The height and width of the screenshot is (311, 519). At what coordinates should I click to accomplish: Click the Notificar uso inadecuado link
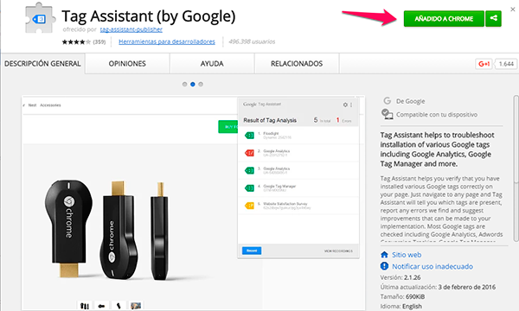(x=432, y=266)
